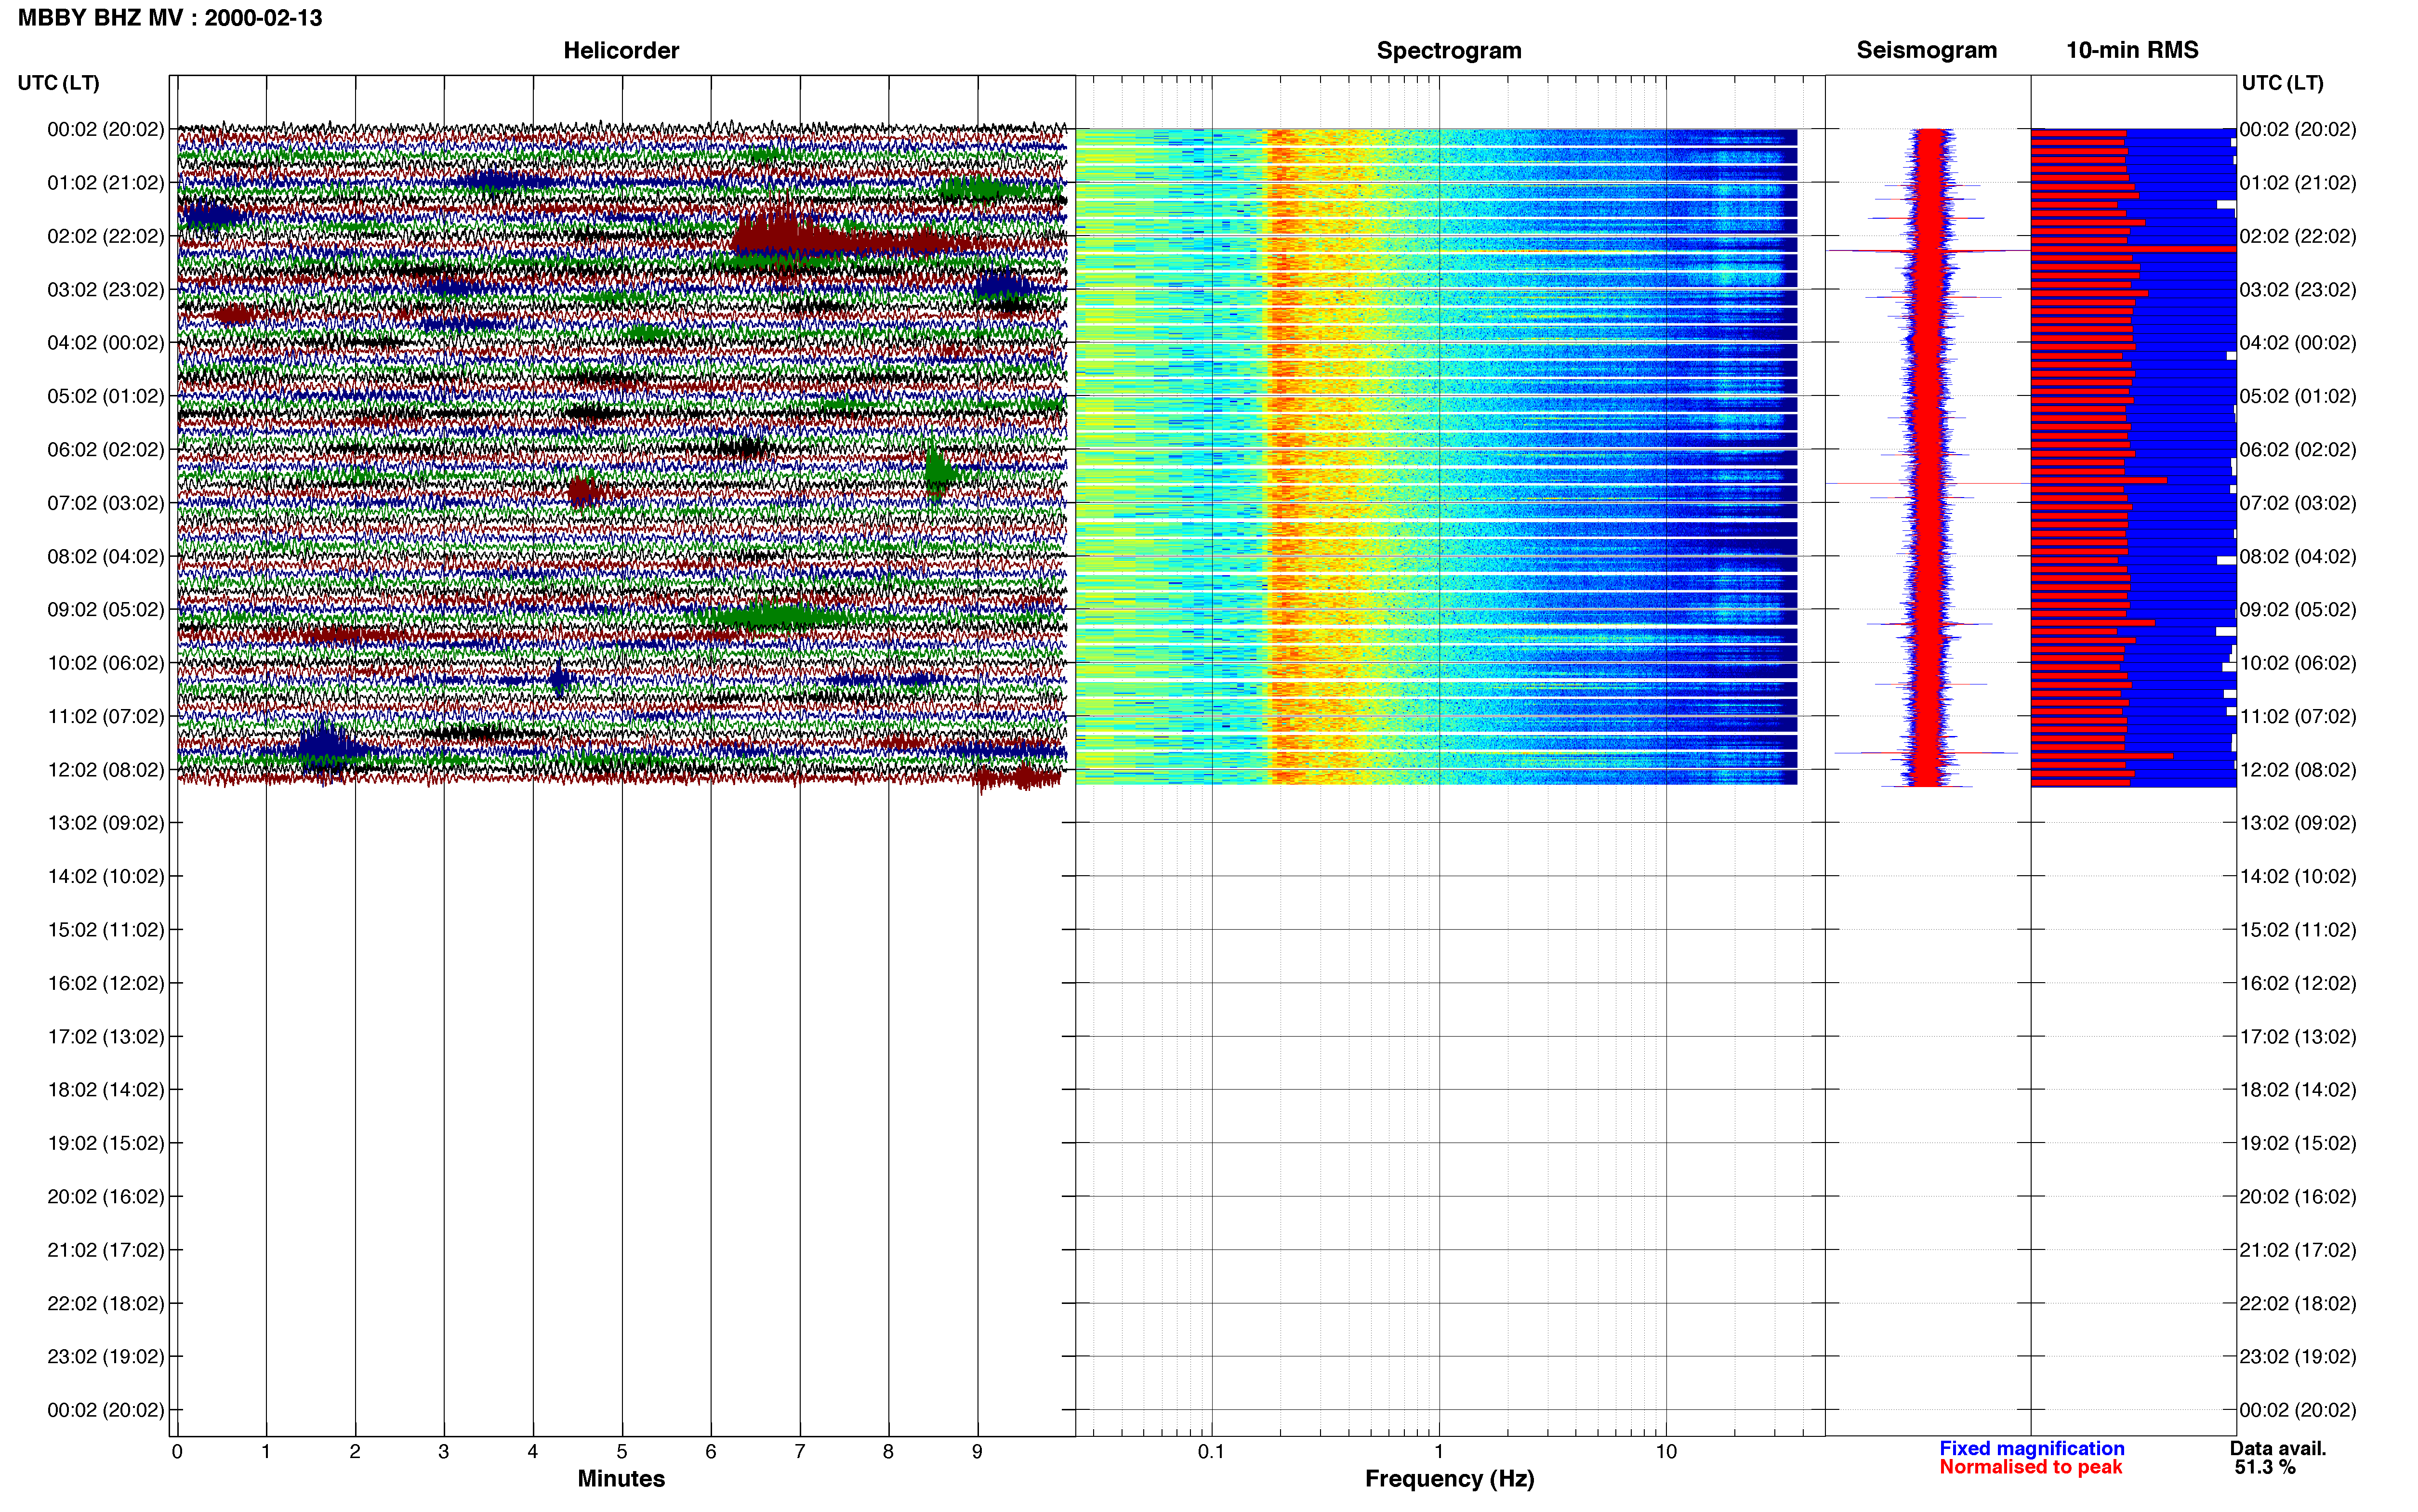Select minute tick 4 on Helicorder axis

(x=533, y=1451)
